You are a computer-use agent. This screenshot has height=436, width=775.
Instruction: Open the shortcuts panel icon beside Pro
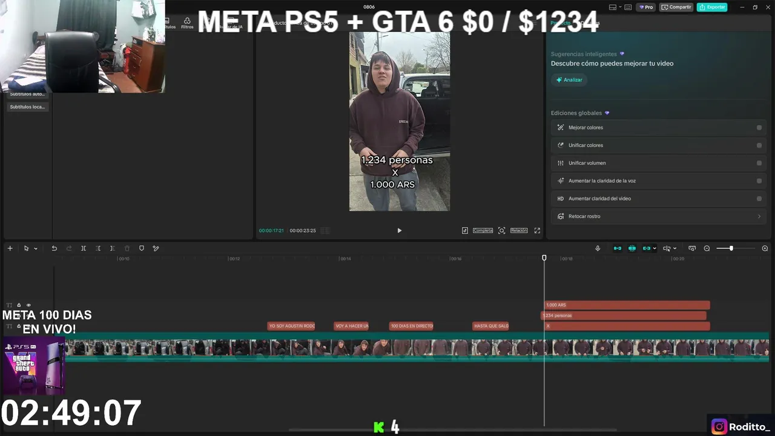pos(628,7)
